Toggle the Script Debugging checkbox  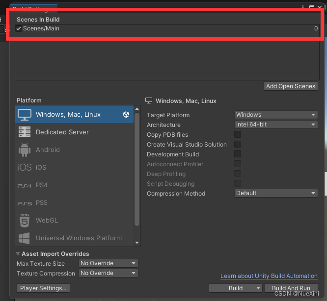[238, 183]
